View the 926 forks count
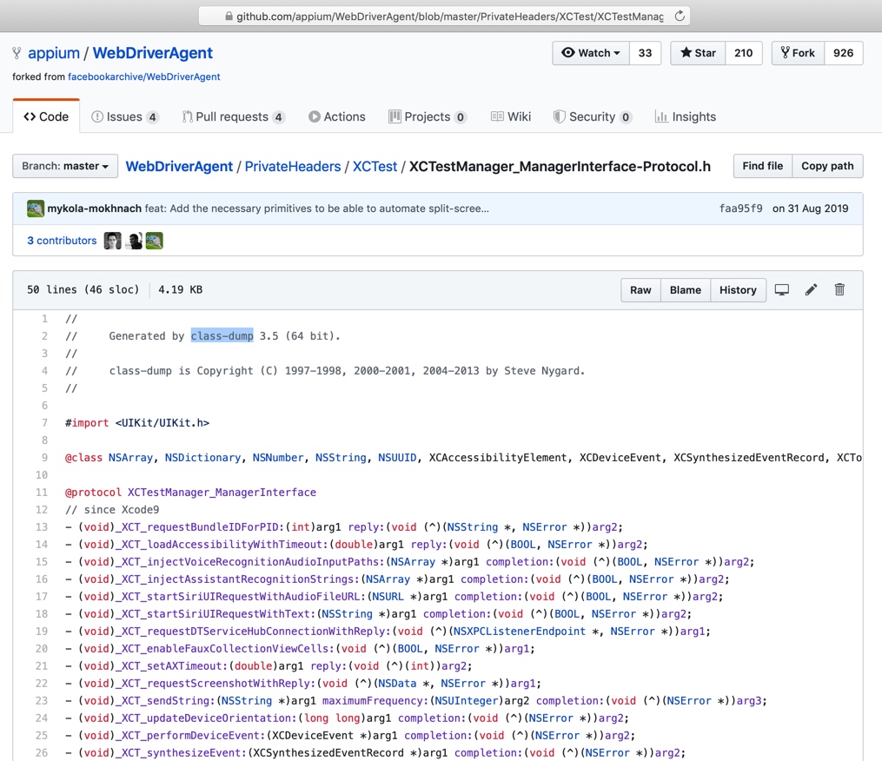Viewport: 882px width, 761px height. click(843, 53)
